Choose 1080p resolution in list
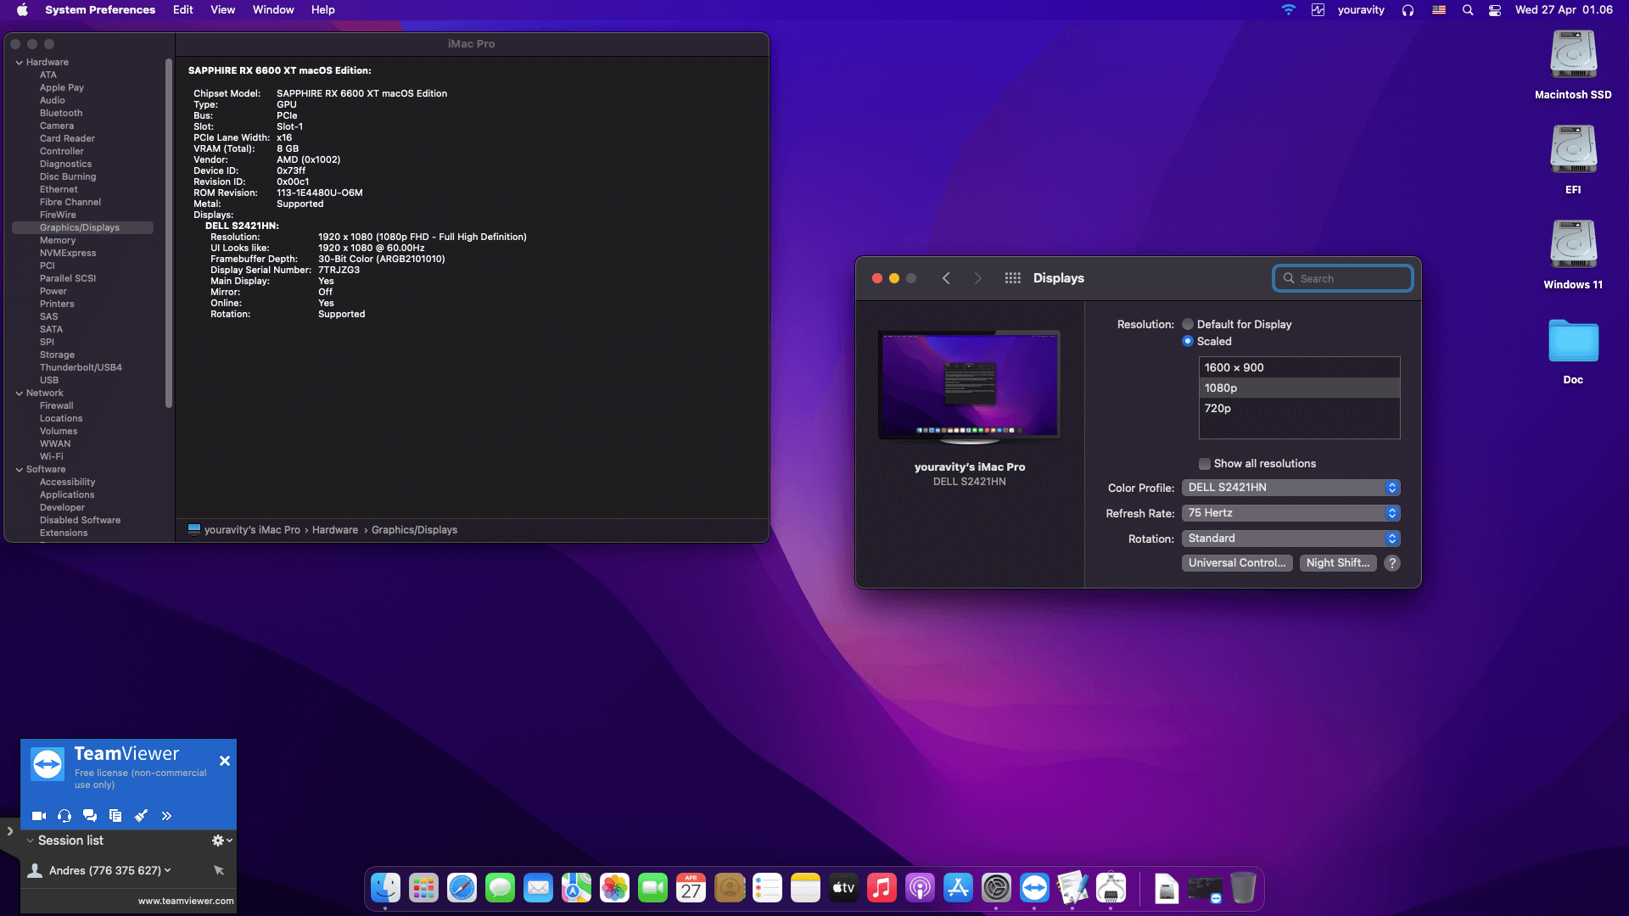This screenshot has width=1629, height=916. 1299,388
